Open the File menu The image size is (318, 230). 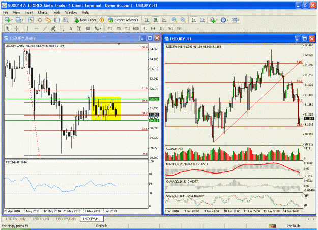pyautogui.click(x=6, y=12)
